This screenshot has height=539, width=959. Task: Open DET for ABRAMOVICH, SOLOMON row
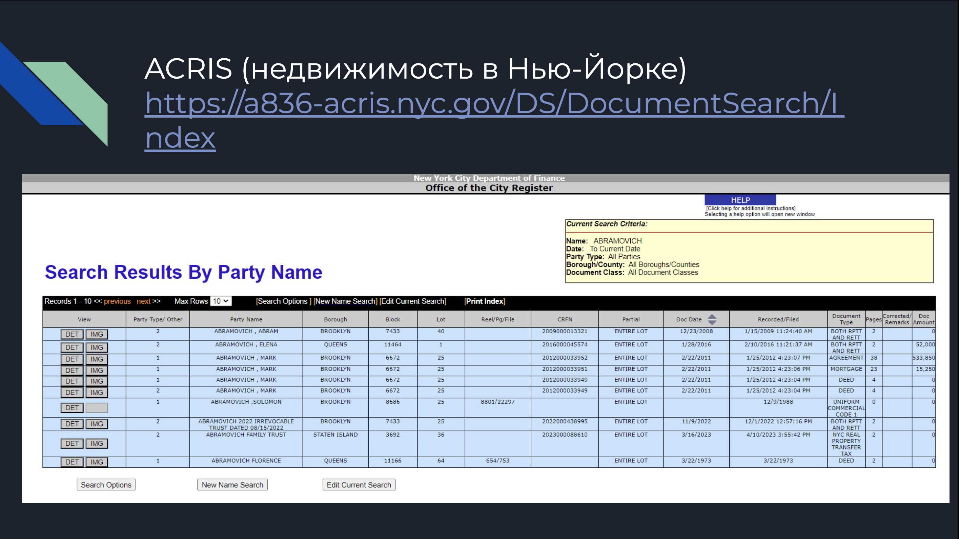pos(72,407)
